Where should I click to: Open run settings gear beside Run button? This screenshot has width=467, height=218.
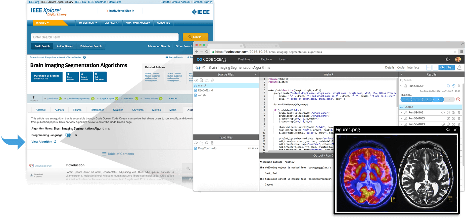[442, 68]
